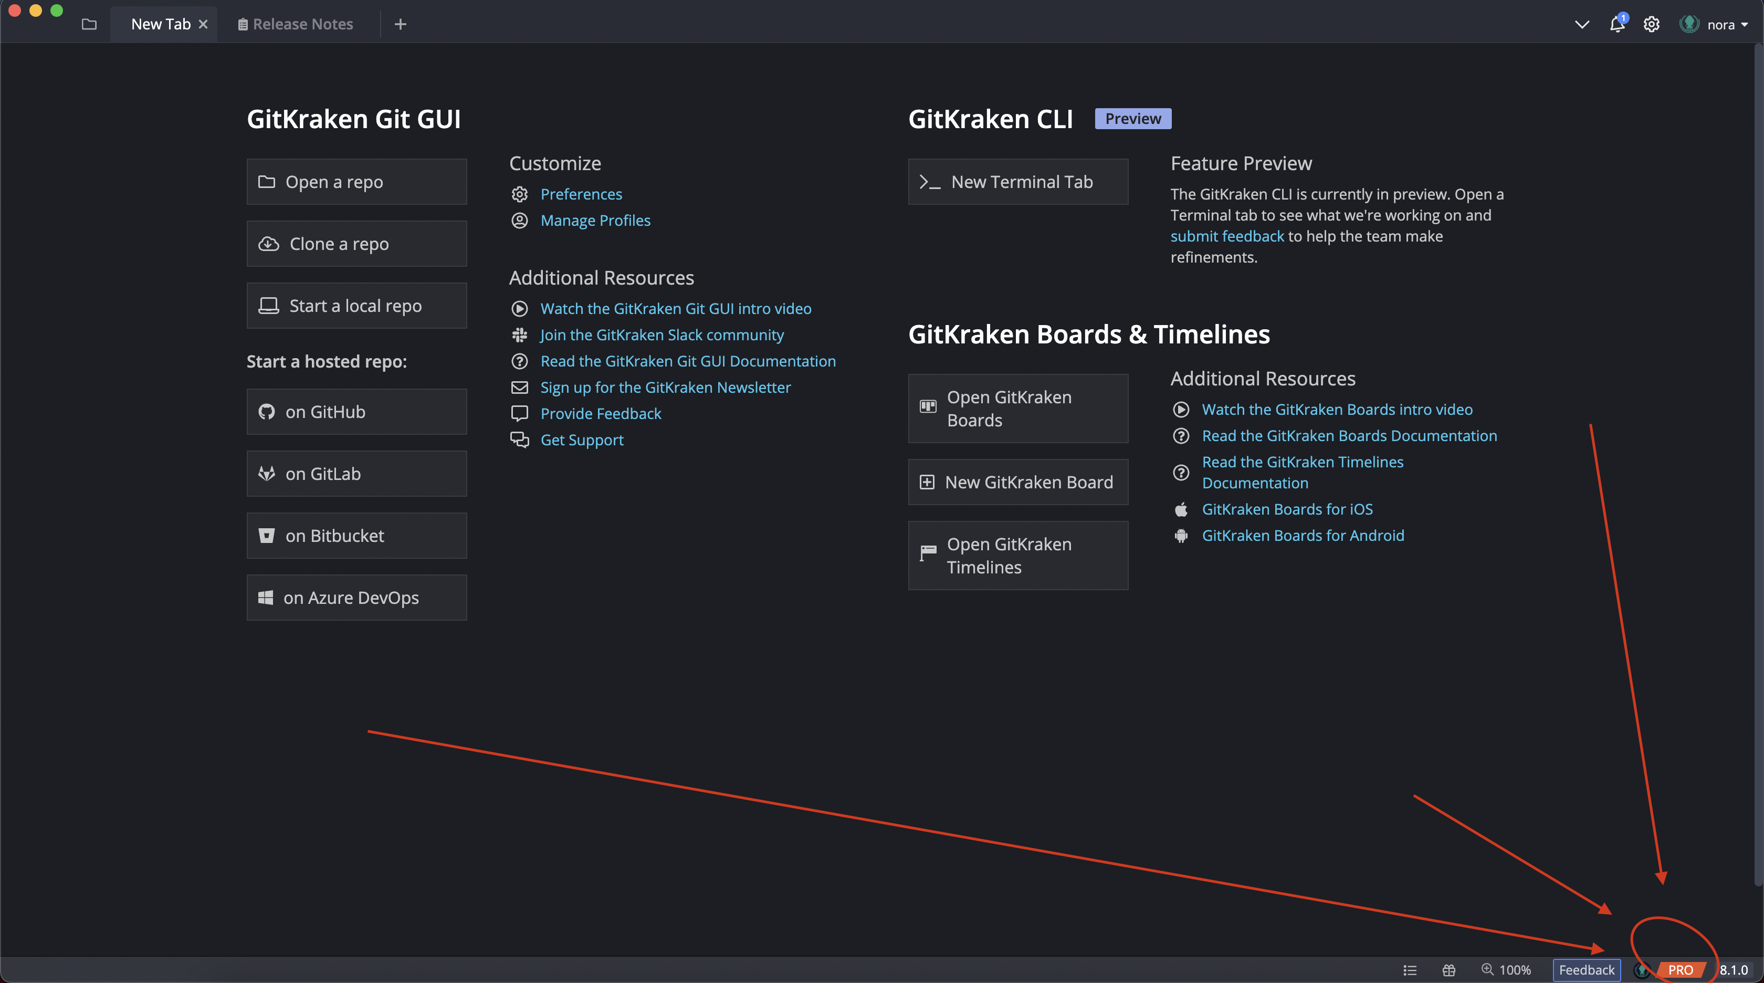Click the orange PRO badge
1764x983 pixels.
[1680, 970]
